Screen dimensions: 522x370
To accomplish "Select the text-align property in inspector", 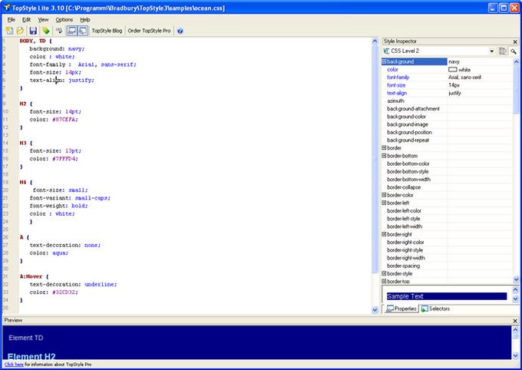I will pos(397,93).
